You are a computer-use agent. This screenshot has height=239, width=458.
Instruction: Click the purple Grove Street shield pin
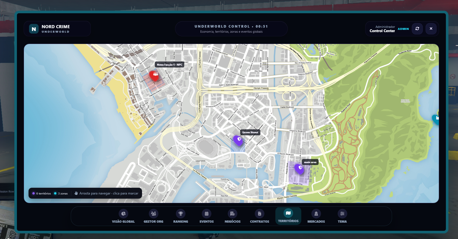tap(238, 140)
